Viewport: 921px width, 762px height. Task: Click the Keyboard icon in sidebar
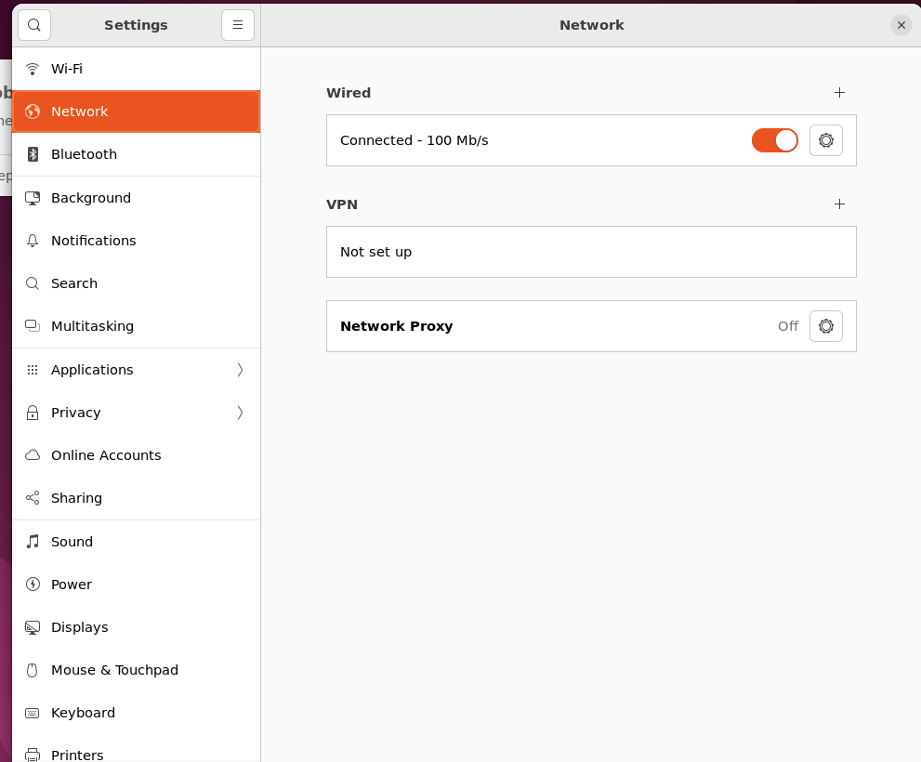click(x=33, y=714)
